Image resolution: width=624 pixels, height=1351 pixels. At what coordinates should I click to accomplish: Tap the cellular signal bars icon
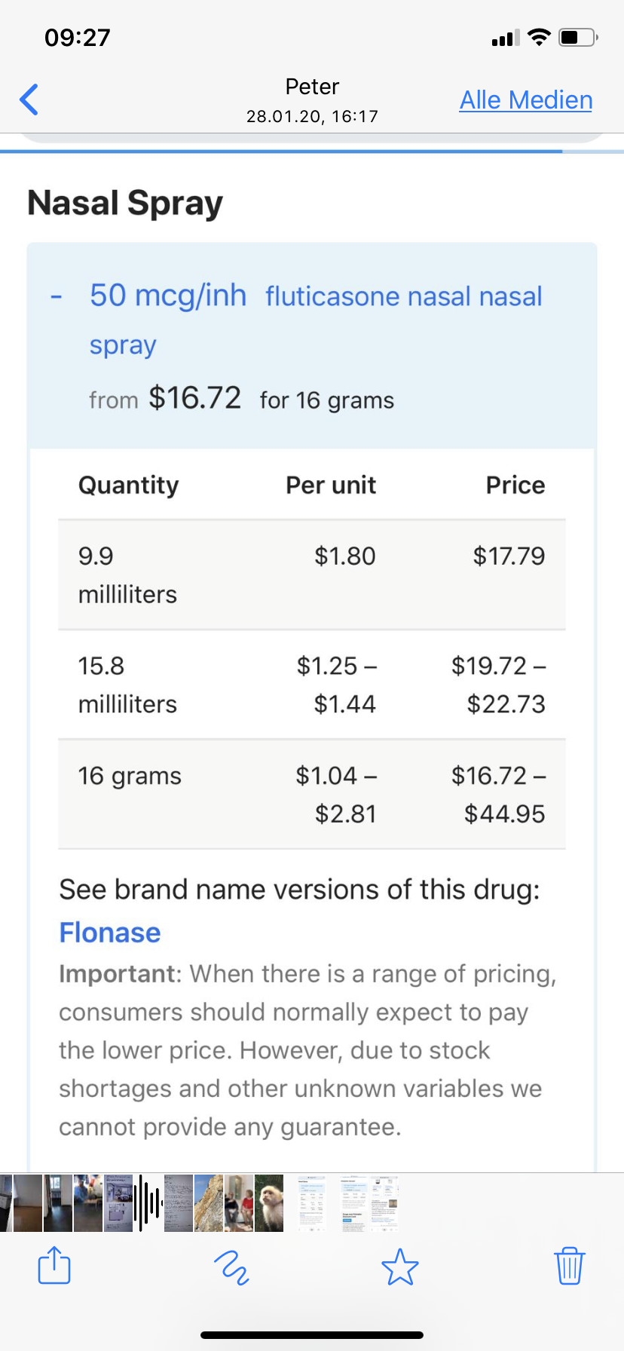coord(505,38)
